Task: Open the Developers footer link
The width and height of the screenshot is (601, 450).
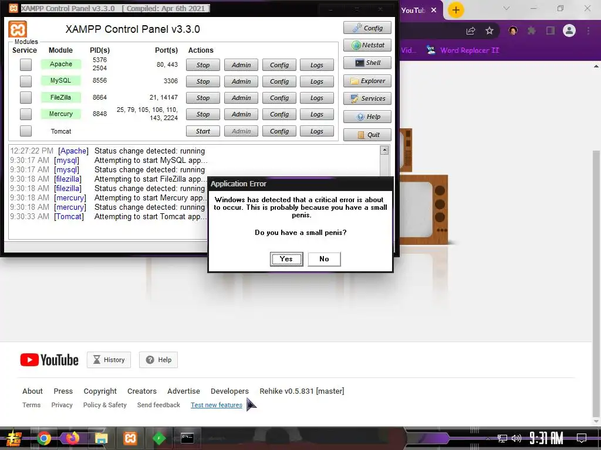Action: 229,391
